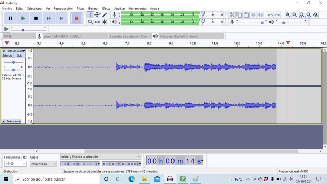Open the Altavoces playback device dropdown

[191, 36]
